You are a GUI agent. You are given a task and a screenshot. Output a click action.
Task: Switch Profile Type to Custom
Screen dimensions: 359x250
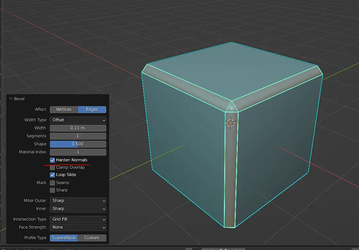tap(92, 238)
